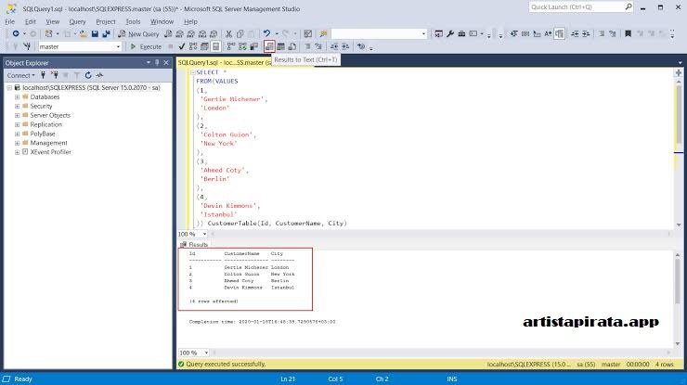
Task: Toggle Object Explorer auto-hide pin
Action: [157, 63]
